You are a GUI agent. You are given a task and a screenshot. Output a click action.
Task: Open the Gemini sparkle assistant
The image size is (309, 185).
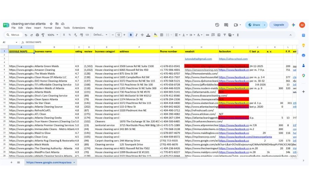coord(293,25)
